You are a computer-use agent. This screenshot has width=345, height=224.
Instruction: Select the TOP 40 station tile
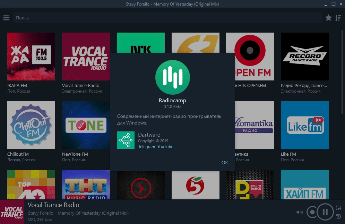tap(31, 184)
